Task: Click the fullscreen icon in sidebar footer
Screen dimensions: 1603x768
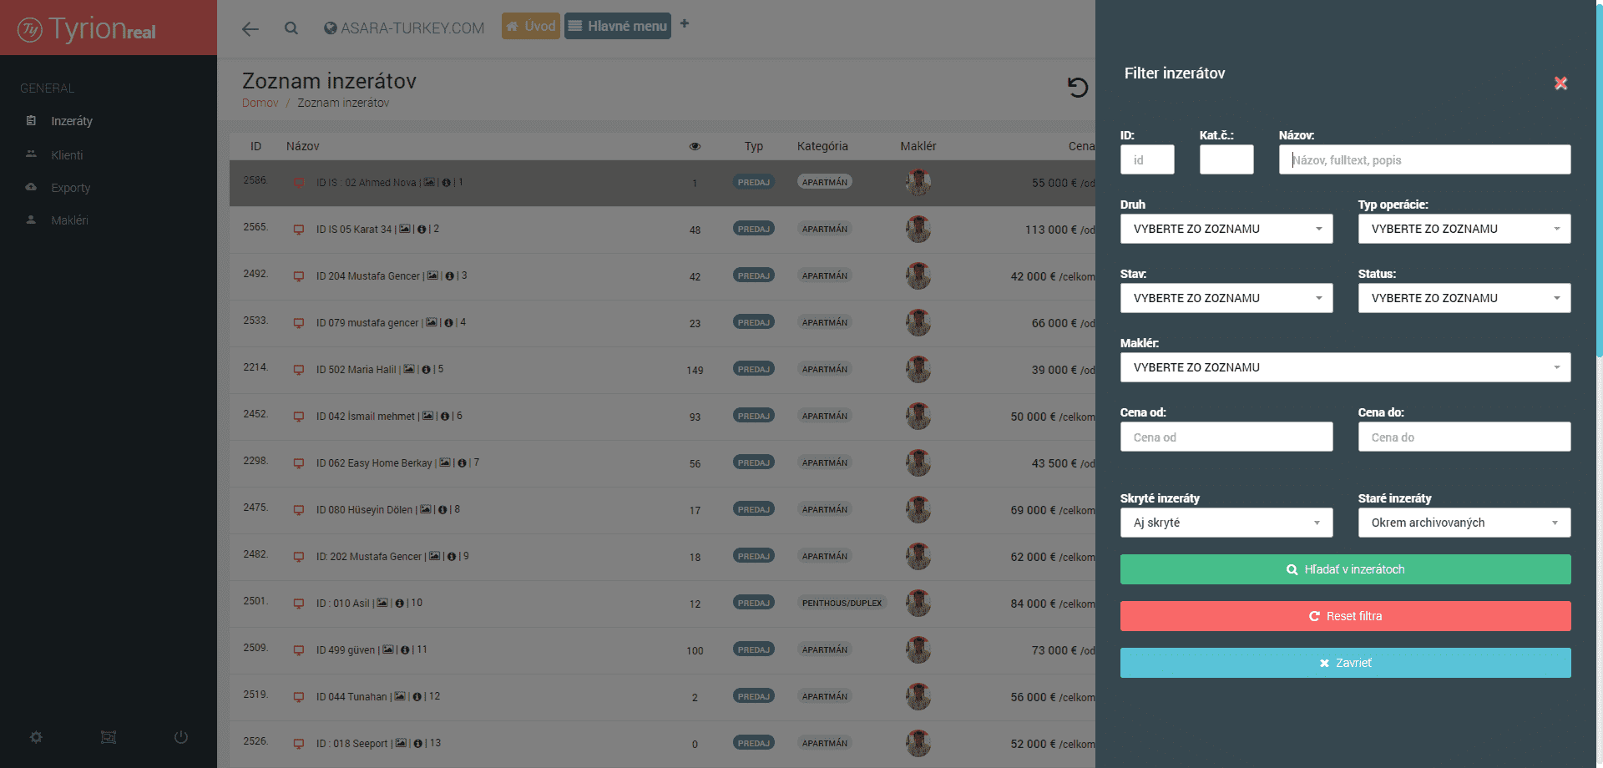Action: pos(109,737)
